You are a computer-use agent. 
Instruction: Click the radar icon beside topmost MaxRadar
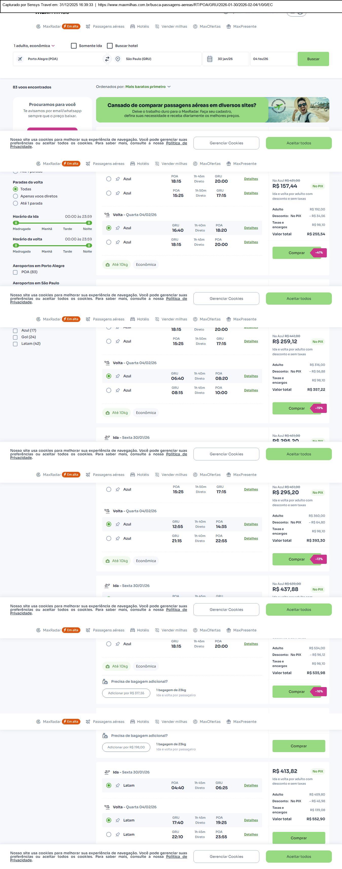click(38, 27)
